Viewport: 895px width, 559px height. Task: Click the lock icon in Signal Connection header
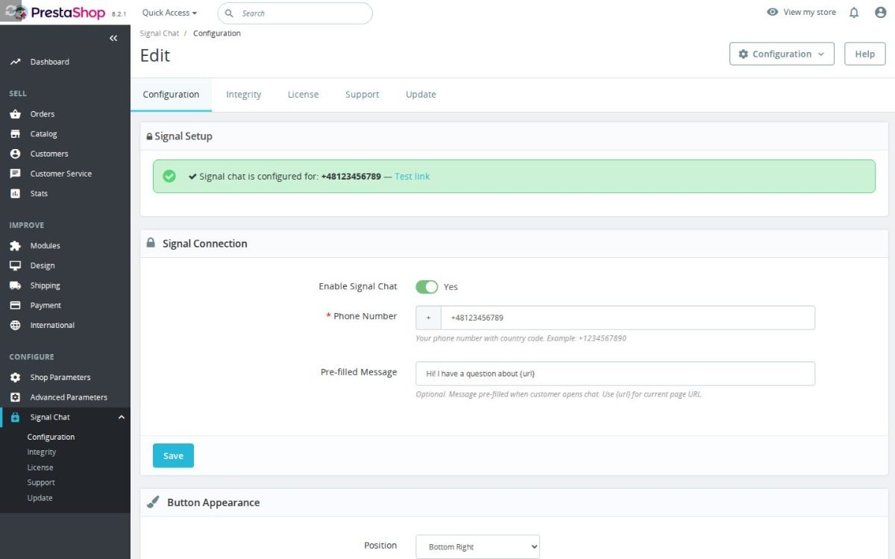tap(151, 243)
